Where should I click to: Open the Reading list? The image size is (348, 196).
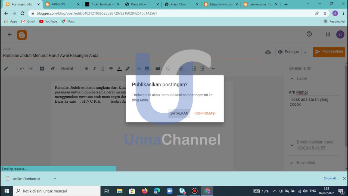pos(334,22)
